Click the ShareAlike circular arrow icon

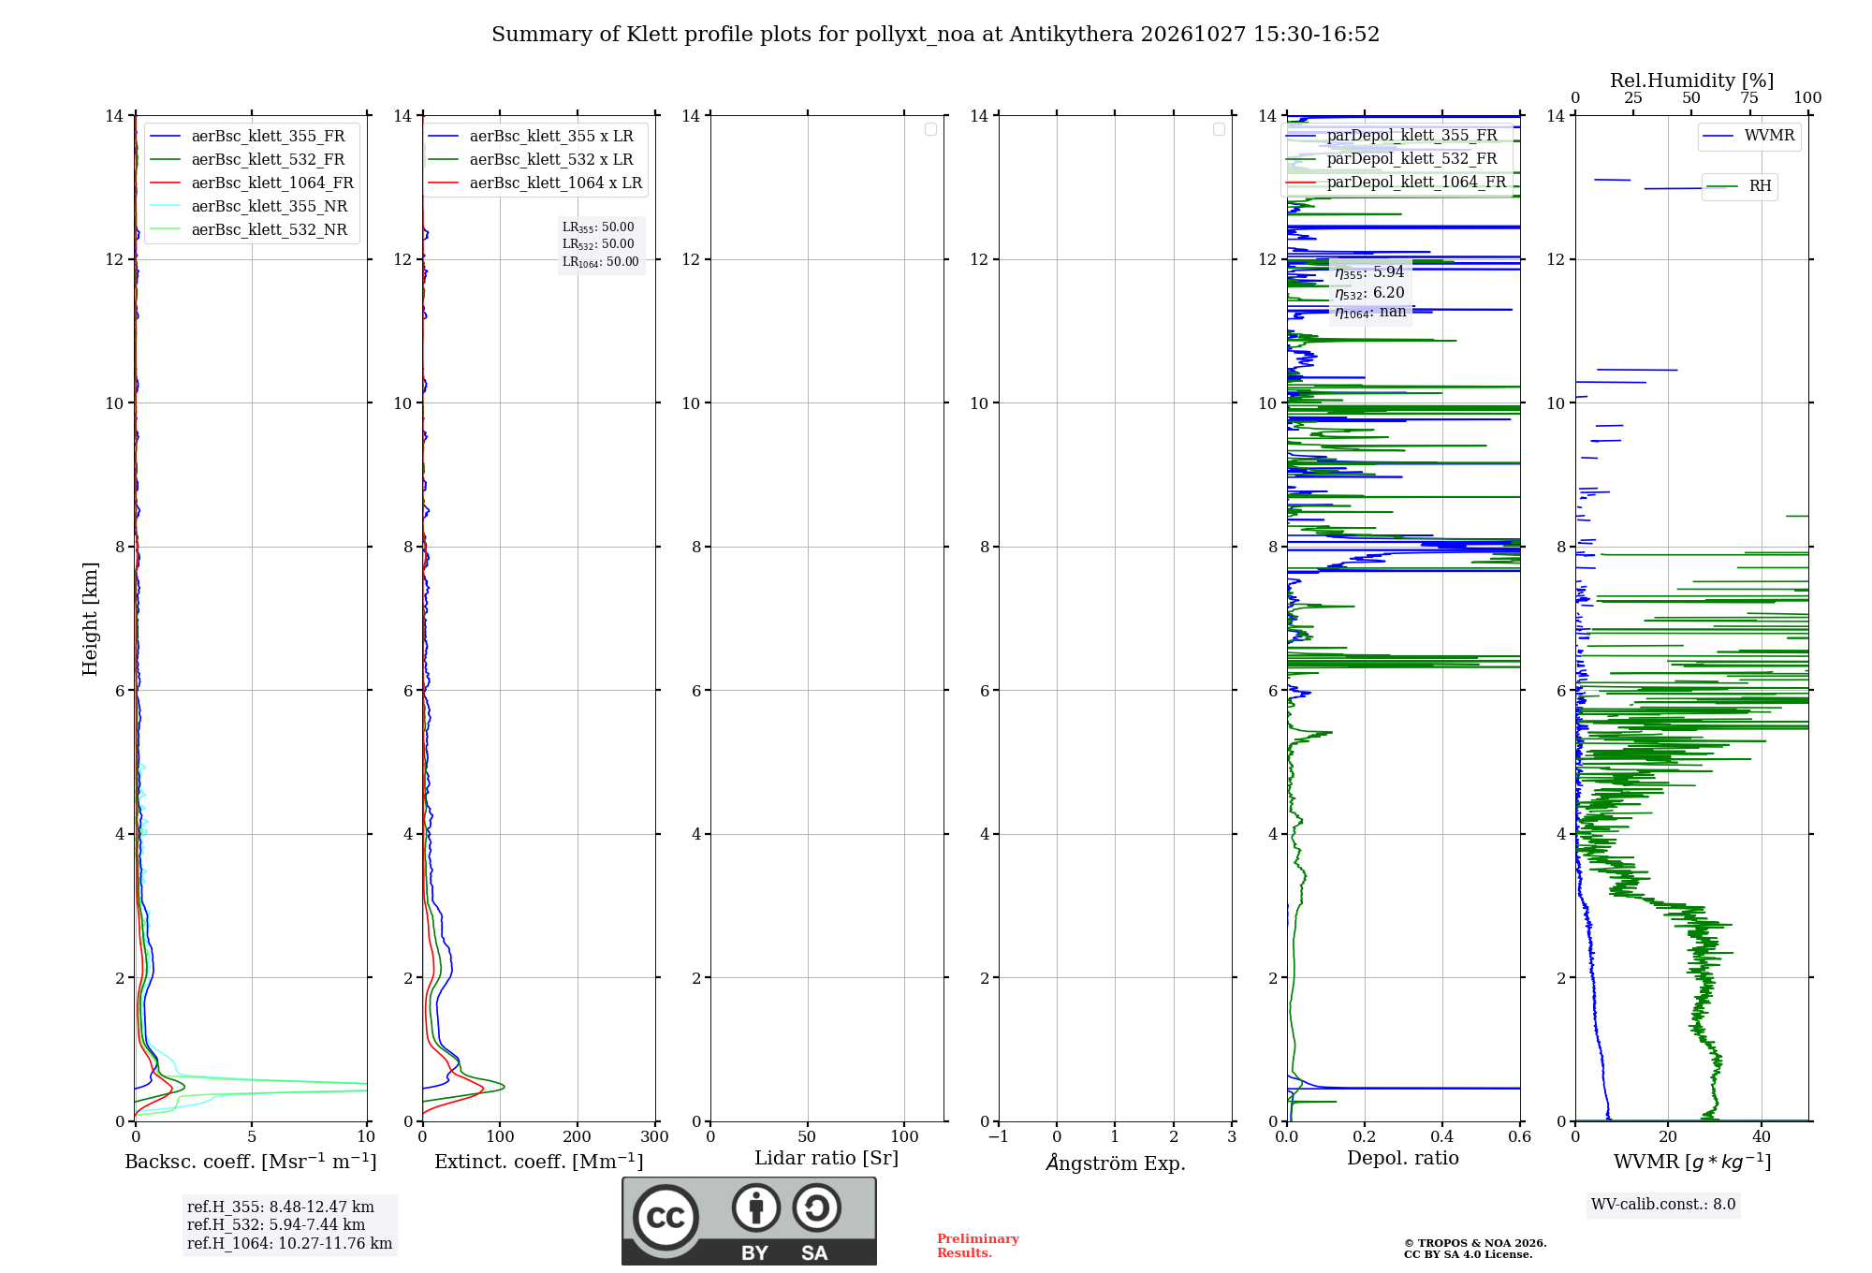pyautogui.click(x=816, y=1207)
